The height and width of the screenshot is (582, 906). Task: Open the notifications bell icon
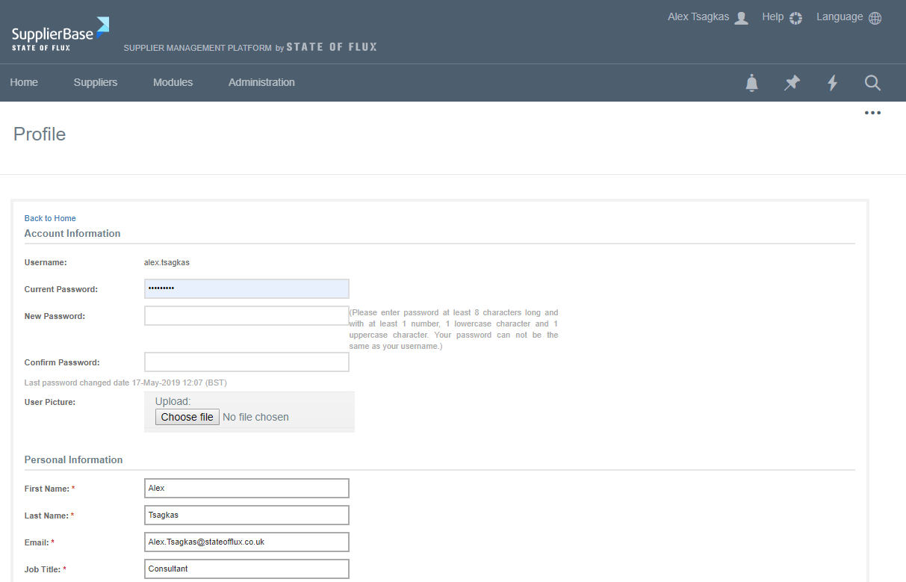(751, 83)
